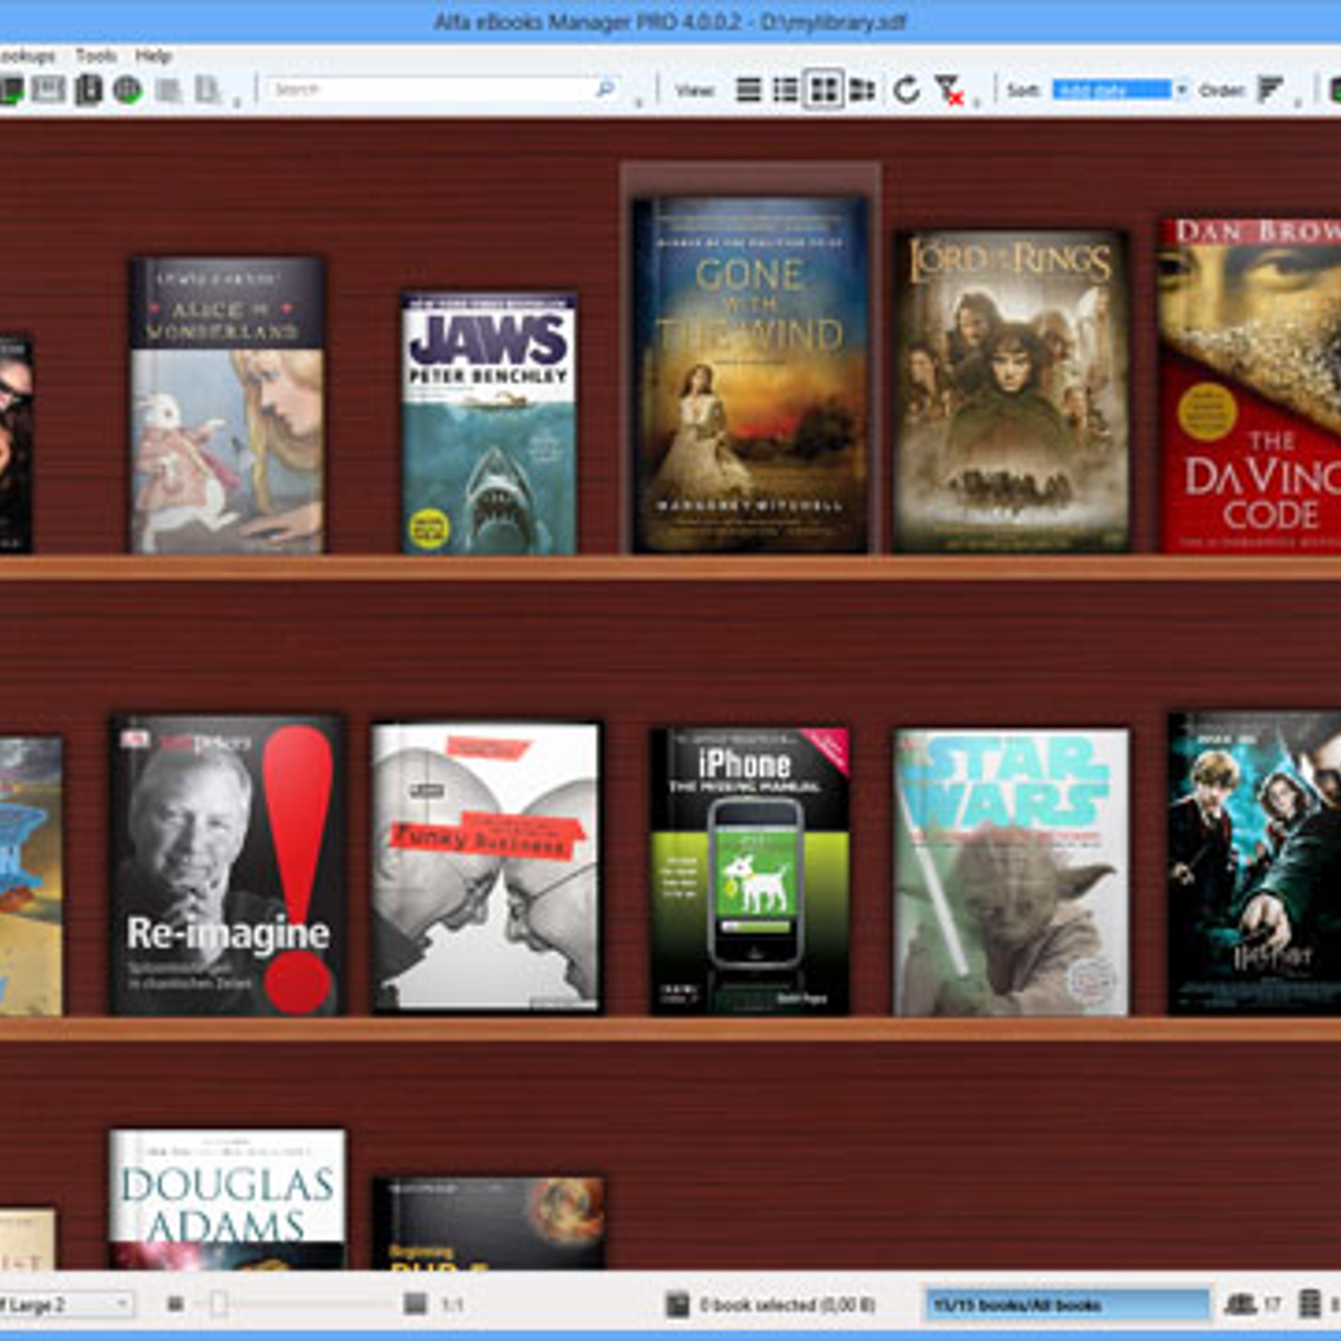
Task: Open the Tools menu
Action: 96,56
